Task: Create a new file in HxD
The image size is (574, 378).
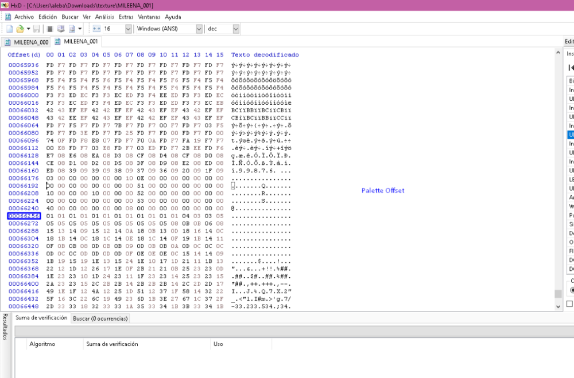Action: (x=10, y=29)
